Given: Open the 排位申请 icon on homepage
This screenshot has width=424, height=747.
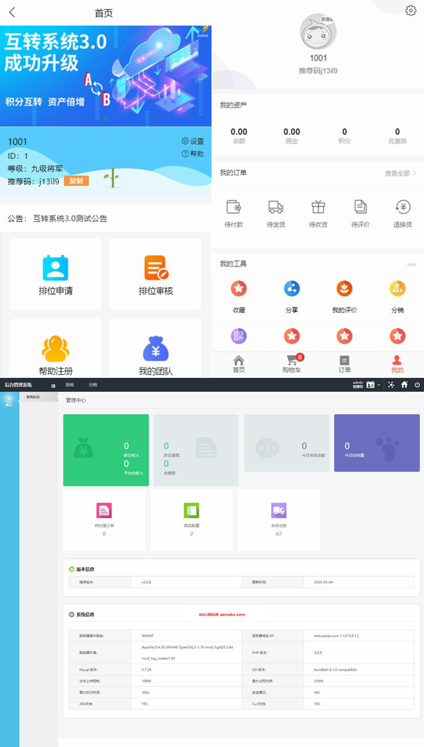Looking at the screenshot, I should tap(55, 273).
